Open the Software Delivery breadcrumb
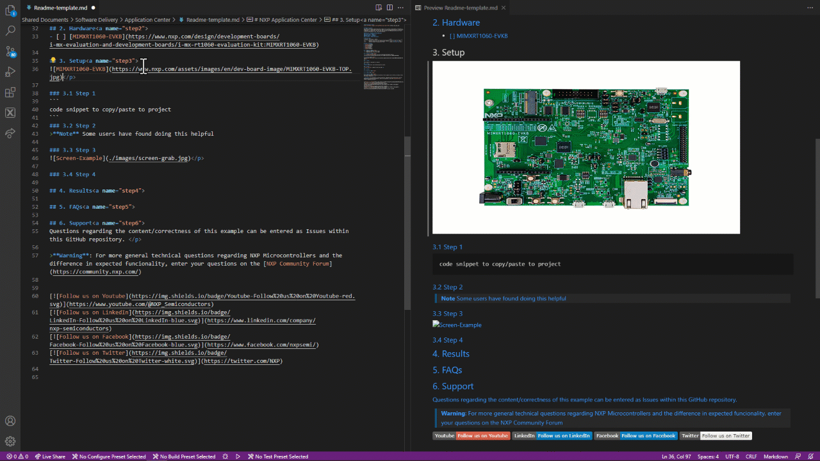 click(x=97, y=20)
